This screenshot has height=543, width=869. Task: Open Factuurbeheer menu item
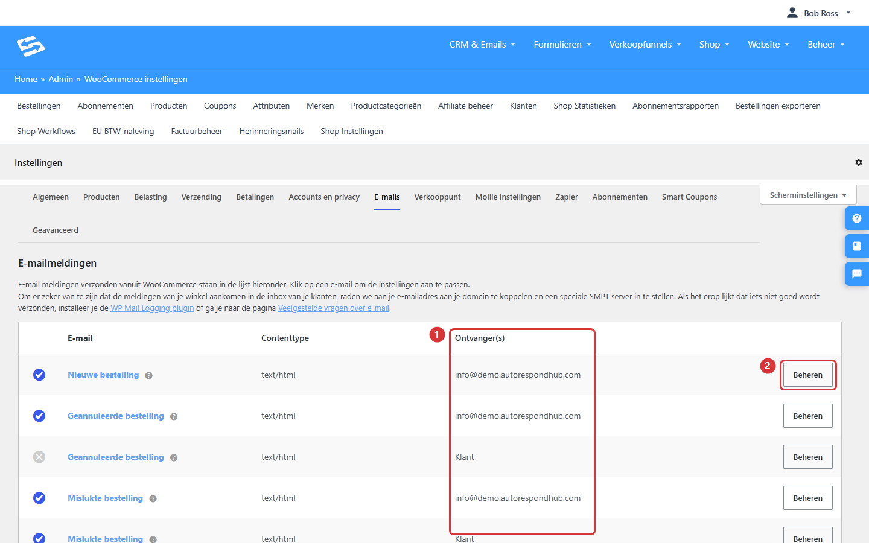pos(197,132)
